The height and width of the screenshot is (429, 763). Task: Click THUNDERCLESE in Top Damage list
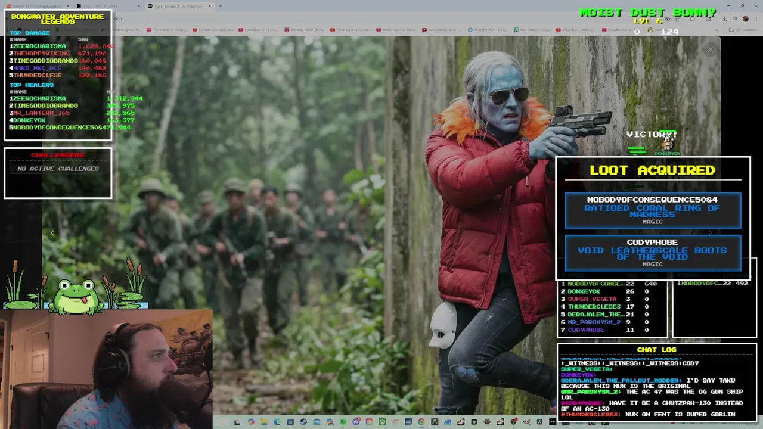pos(38,75)
